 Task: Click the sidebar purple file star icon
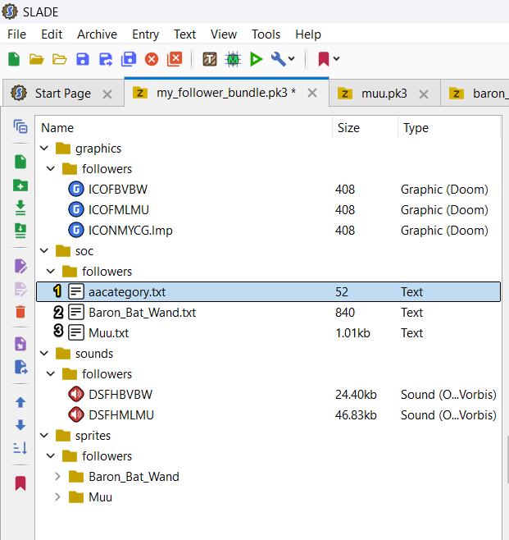20,344
